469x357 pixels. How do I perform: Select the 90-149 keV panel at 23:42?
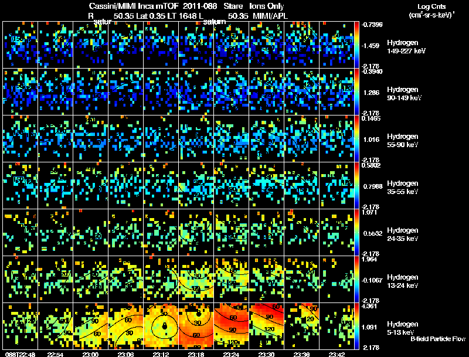(x=337, y=91)
